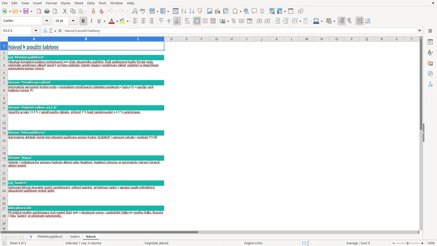This screenshot has height=246, width=437.
Task: Toggle Wrap Text
Action: tap(187, 21)
